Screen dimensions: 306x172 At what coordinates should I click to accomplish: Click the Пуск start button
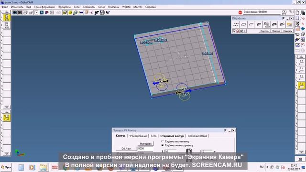(x=6, y=167)
